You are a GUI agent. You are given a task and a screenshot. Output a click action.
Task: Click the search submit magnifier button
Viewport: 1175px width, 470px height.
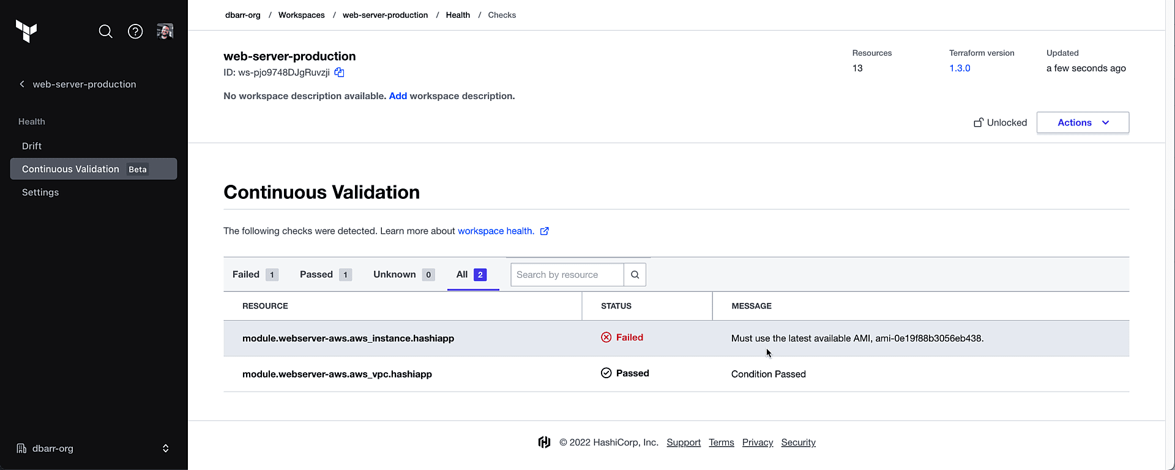tap(635, 275)
